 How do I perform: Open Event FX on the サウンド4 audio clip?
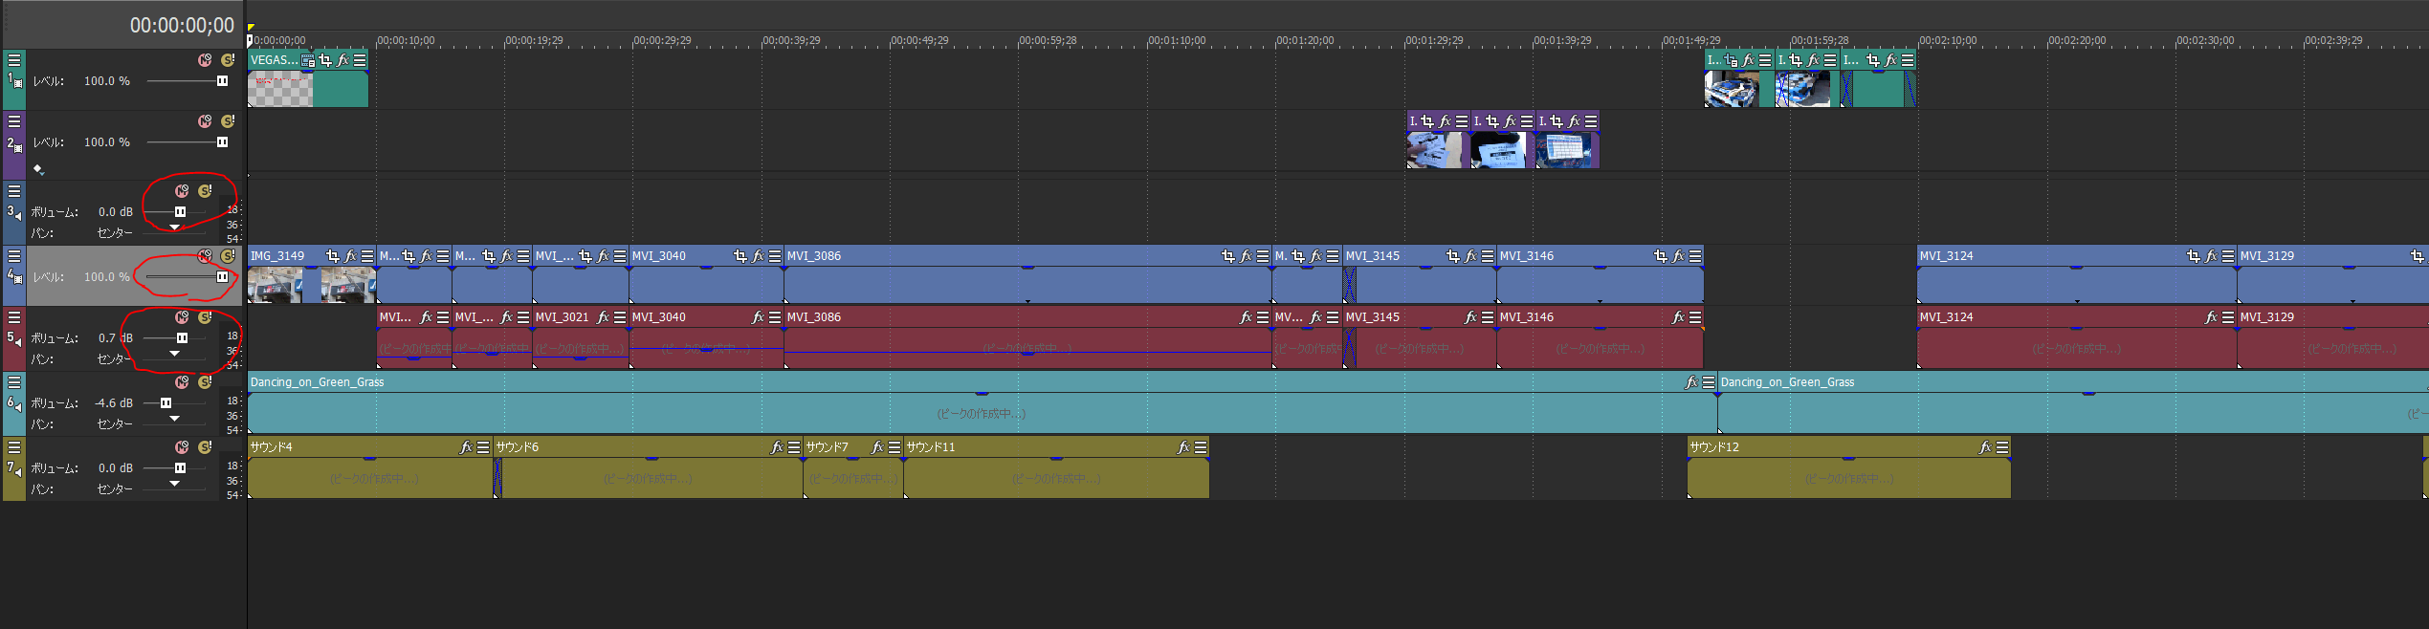(x=466, y=447)
